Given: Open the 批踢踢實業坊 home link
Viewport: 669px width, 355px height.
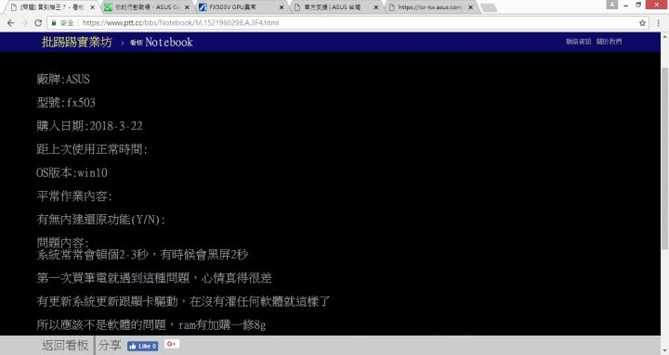Looking at the screenshot, I should (77, 42).
